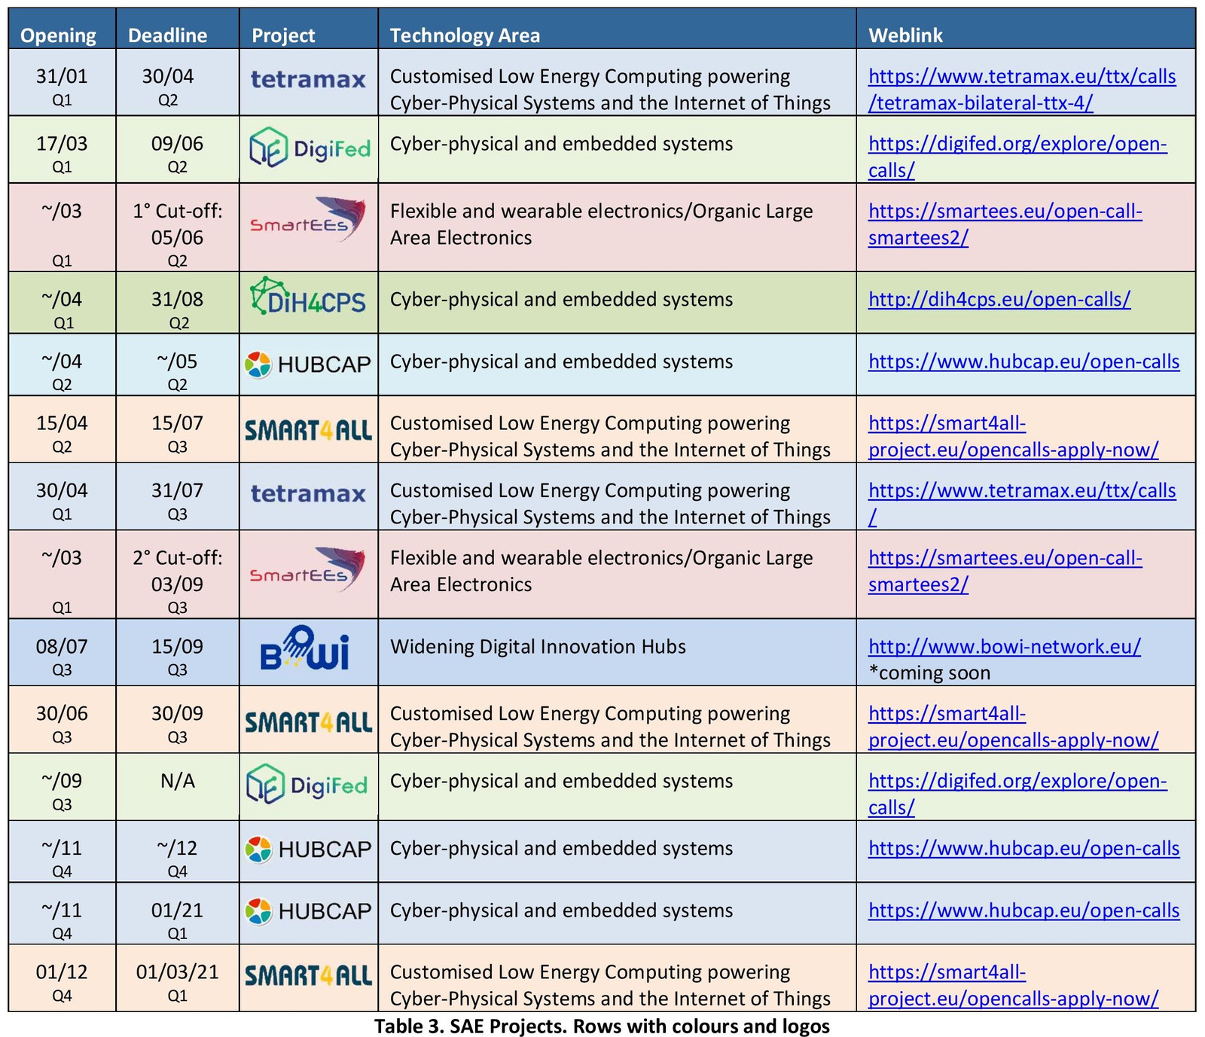This screenshot has width=1205, height=1037.
Task: Select the '~/05' deadline cell
Action: (178, 364)
